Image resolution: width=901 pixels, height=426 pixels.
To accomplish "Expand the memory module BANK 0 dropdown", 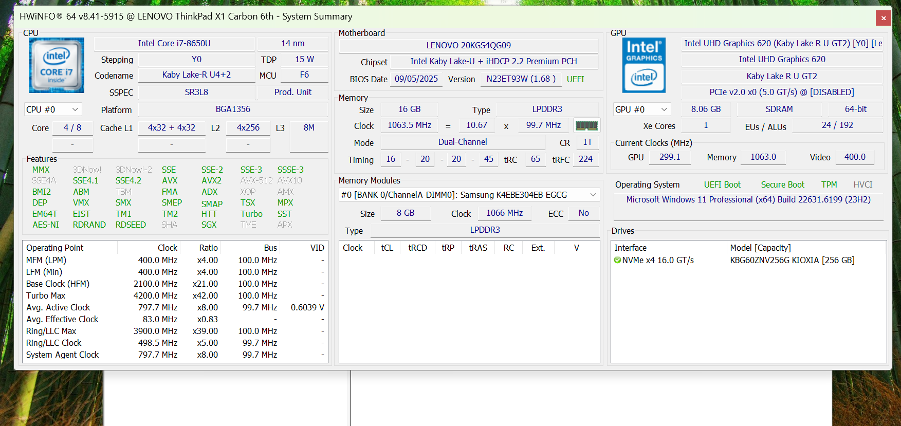I will tap(469, 195).
